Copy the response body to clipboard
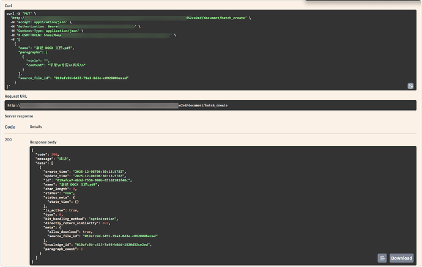The image size is (422, 267). (382, 258)
